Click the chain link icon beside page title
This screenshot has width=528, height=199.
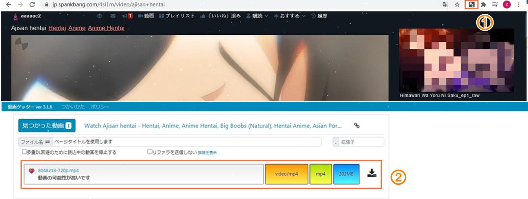click(x=356, y=125)
